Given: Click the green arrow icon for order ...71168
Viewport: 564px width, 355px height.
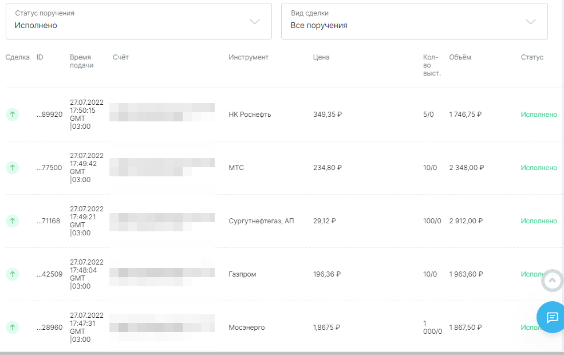Looking at the screenshot, I should (12, 221).
